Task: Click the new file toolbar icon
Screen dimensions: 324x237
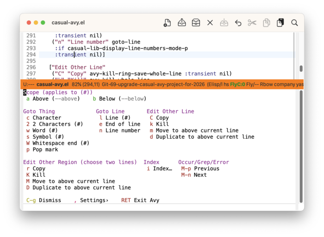Action: point(167,23)
